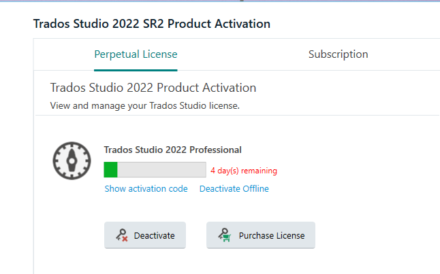Select the 'Trados Studio 2022 Professional' label

172,150
